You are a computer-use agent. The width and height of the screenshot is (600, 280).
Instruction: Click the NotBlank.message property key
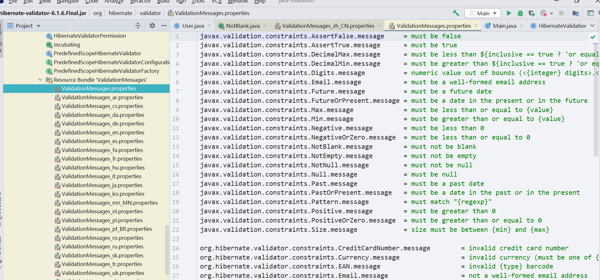[286, 147]
